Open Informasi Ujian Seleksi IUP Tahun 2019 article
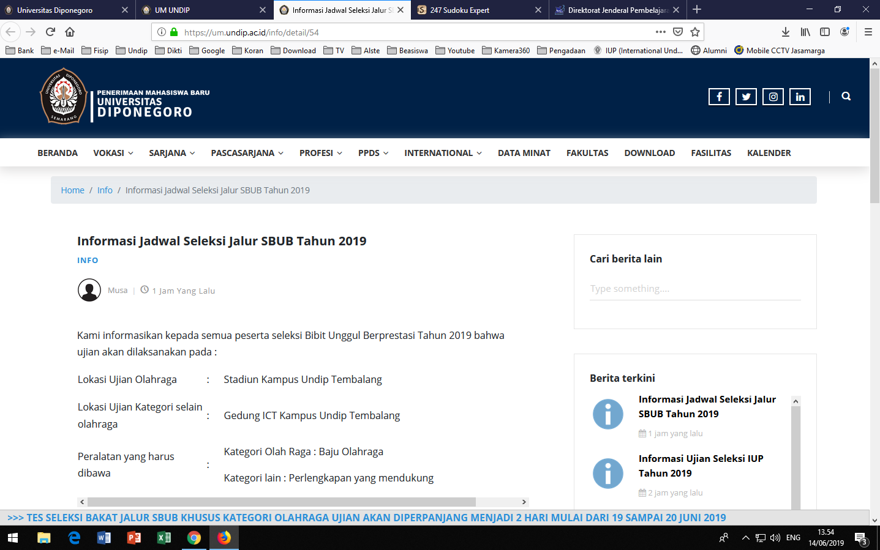 pyautogui.click(x=701, y=466)
